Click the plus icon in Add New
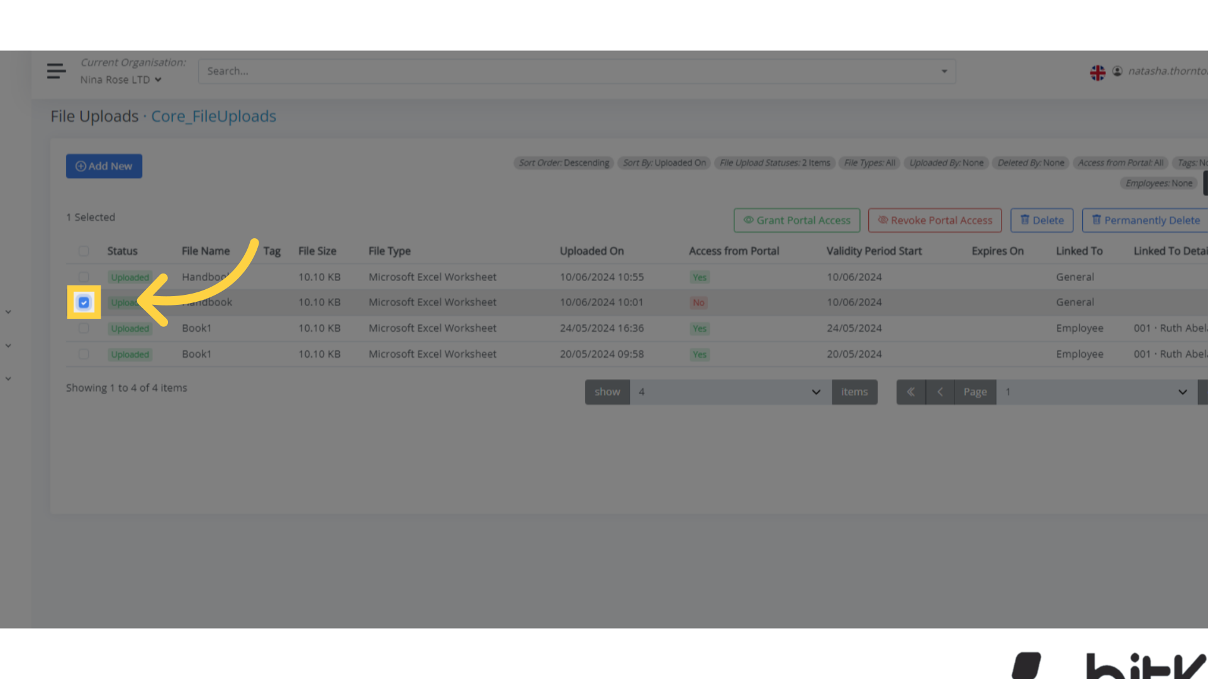1208x679 pixels. click(81, 165)
